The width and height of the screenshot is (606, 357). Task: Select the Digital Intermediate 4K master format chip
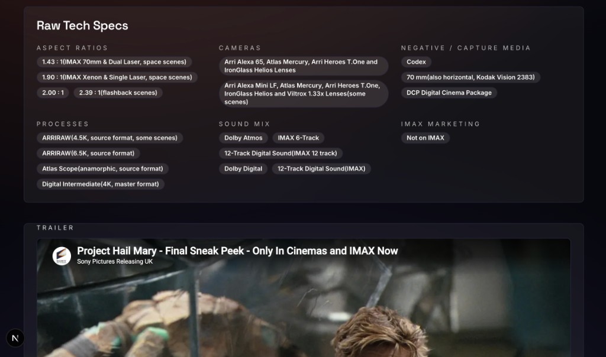100,184
